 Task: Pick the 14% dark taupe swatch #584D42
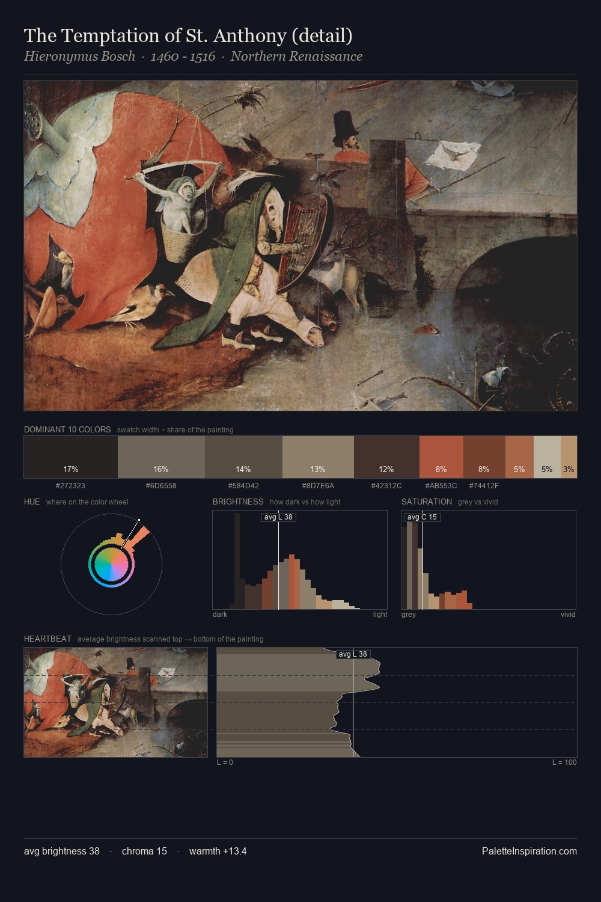[x=243, y=457]
